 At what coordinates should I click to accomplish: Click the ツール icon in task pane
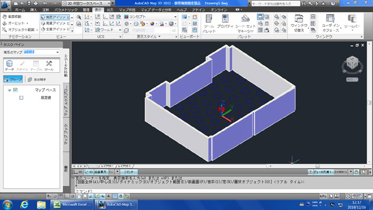[49, 65]
